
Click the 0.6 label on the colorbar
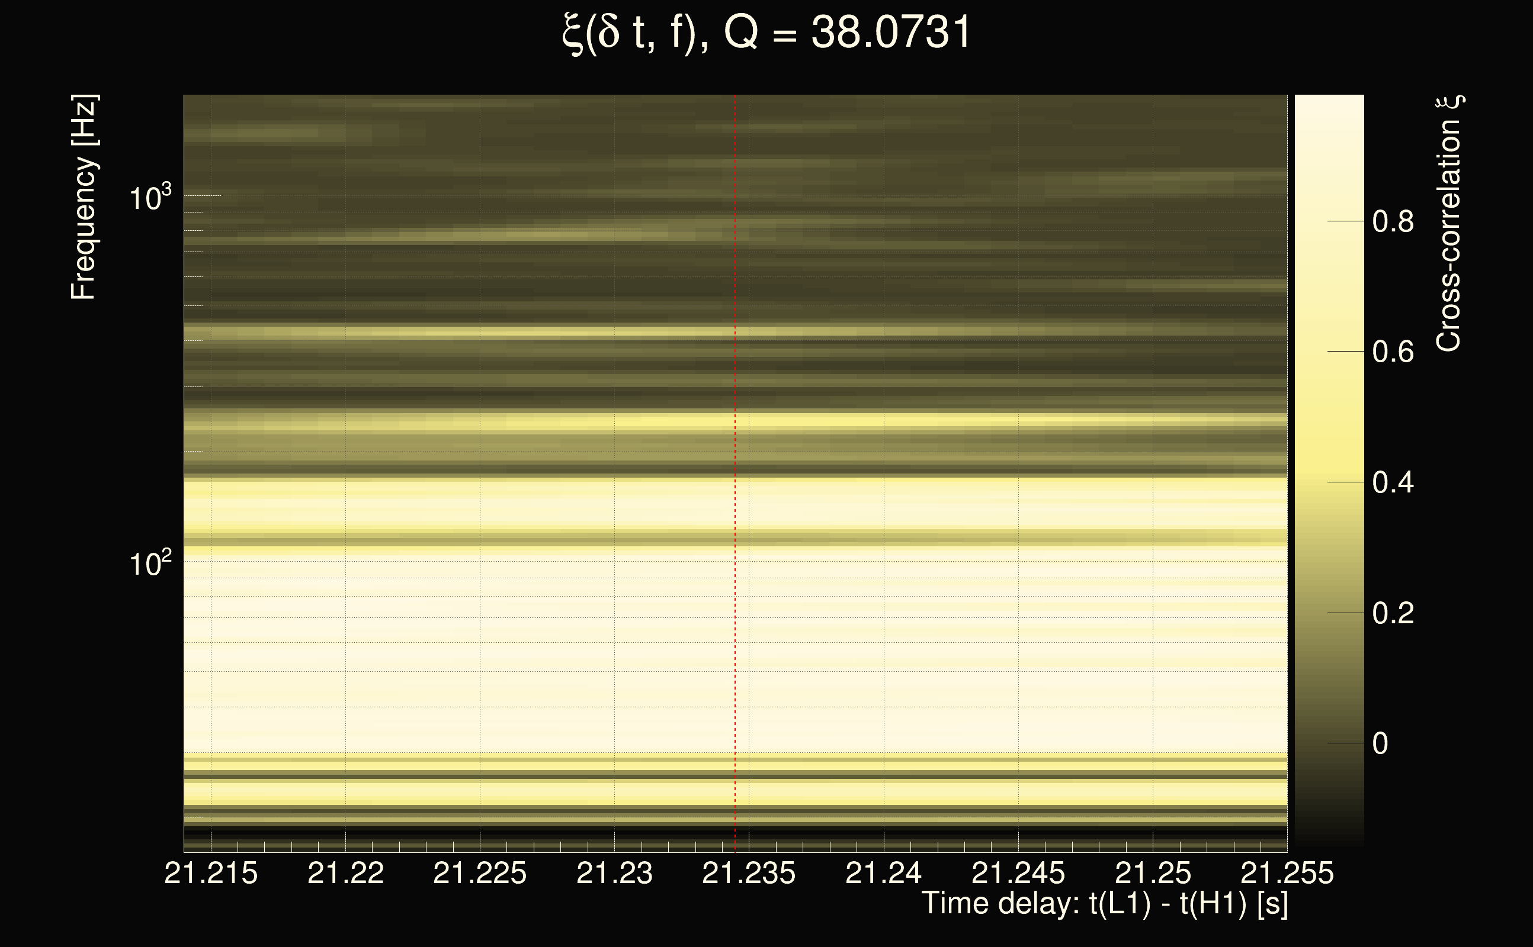click(1393, 352)
